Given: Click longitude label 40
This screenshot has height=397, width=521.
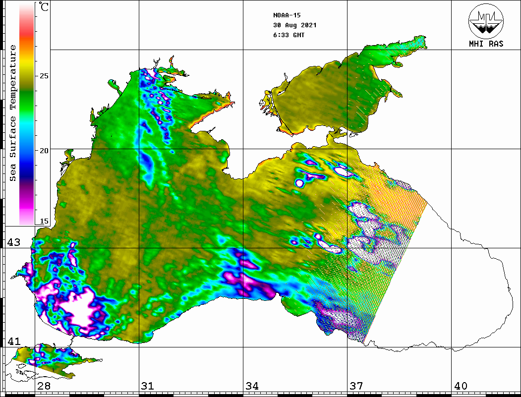Looking at the screenshot, I should [461, 386].
